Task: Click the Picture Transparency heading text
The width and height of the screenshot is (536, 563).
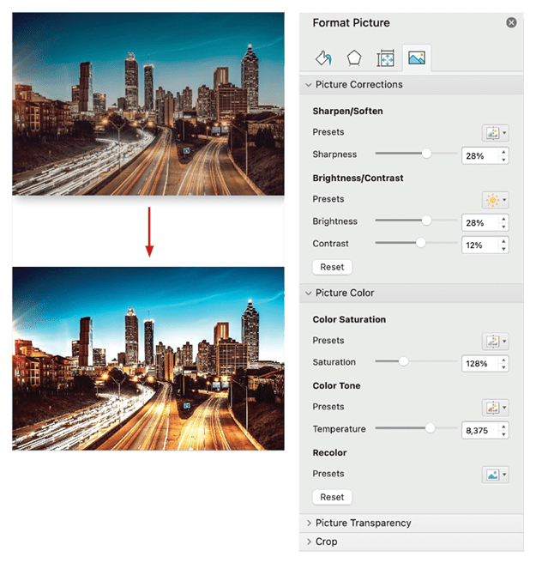Action: pos(363,524)
